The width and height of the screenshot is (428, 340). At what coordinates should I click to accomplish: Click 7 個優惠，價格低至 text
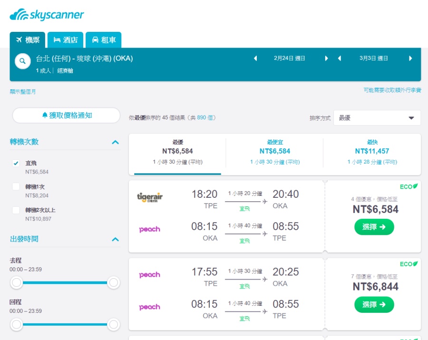374,276
